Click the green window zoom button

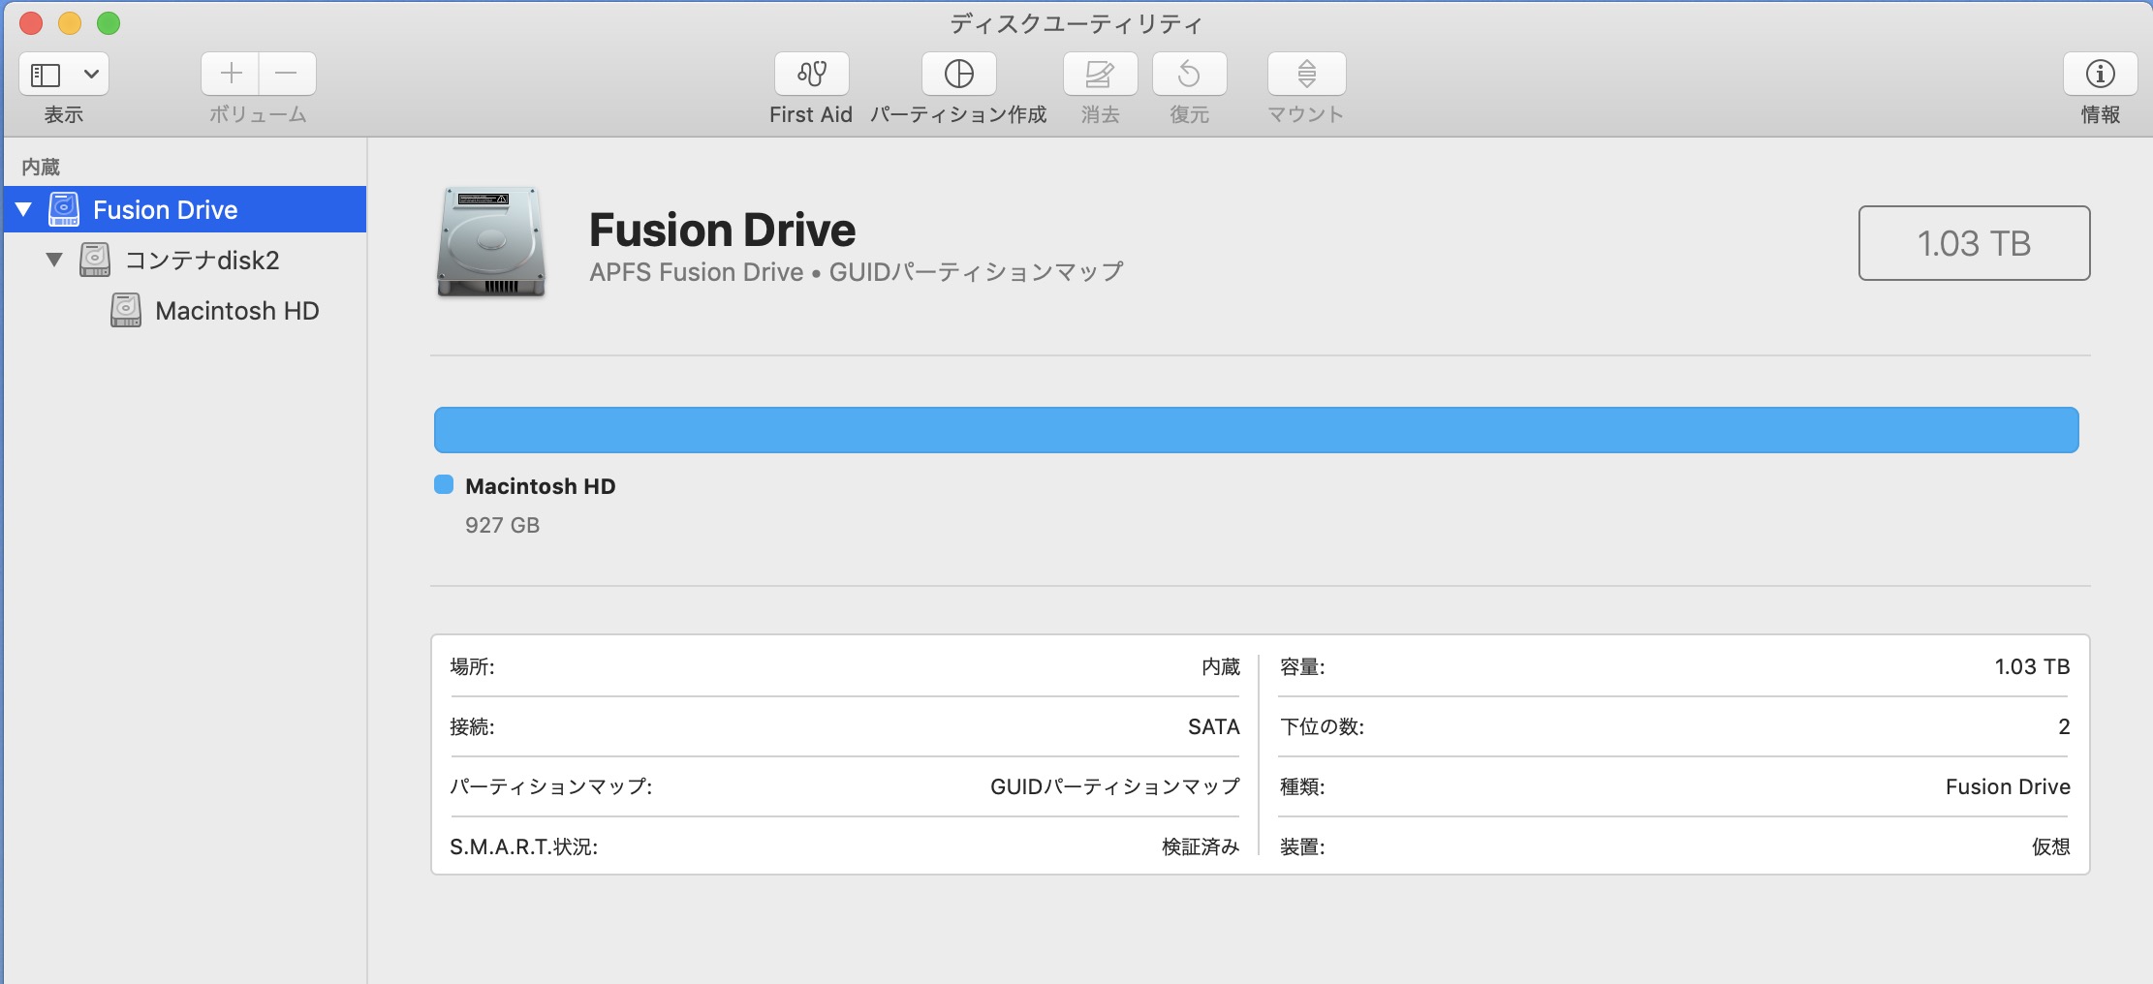(109, 23)
